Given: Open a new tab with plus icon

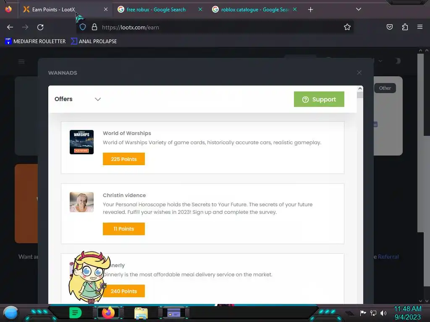Looking at the screenshot, I should point(310,10).
